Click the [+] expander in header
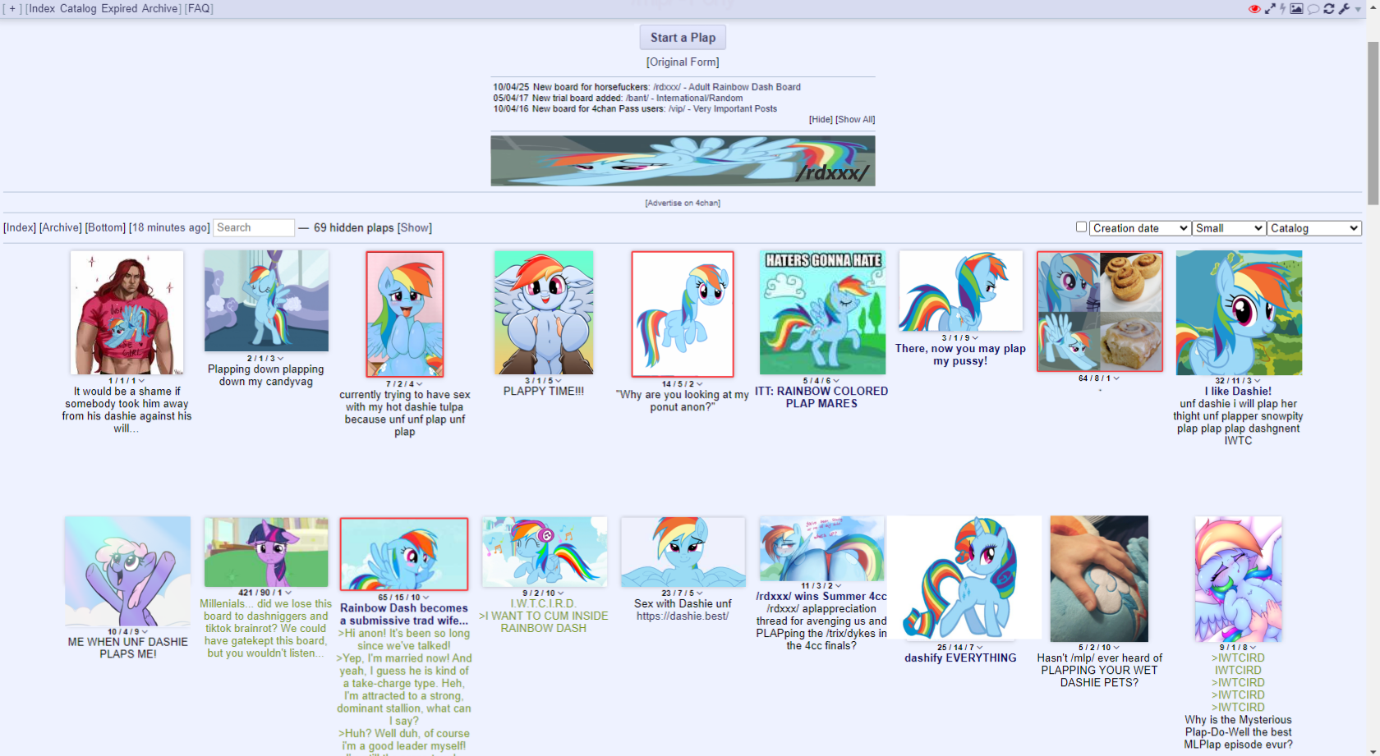 coord(12,8)
